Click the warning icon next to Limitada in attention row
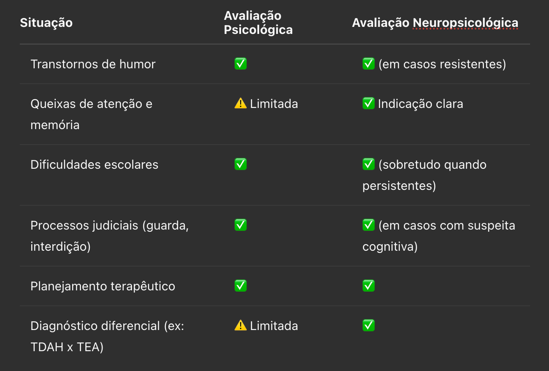 coord(241,104)
